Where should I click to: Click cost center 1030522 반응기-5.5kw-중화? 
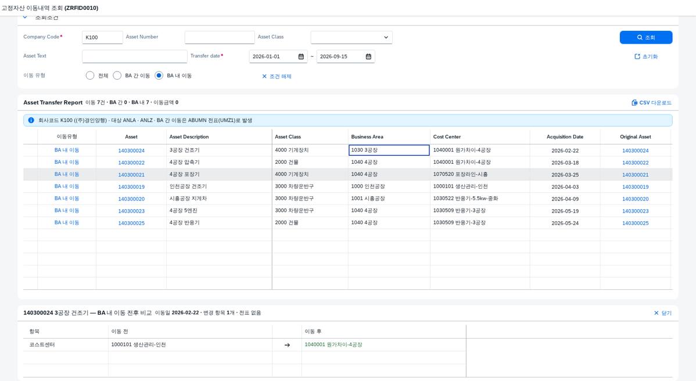click(480, 198)
